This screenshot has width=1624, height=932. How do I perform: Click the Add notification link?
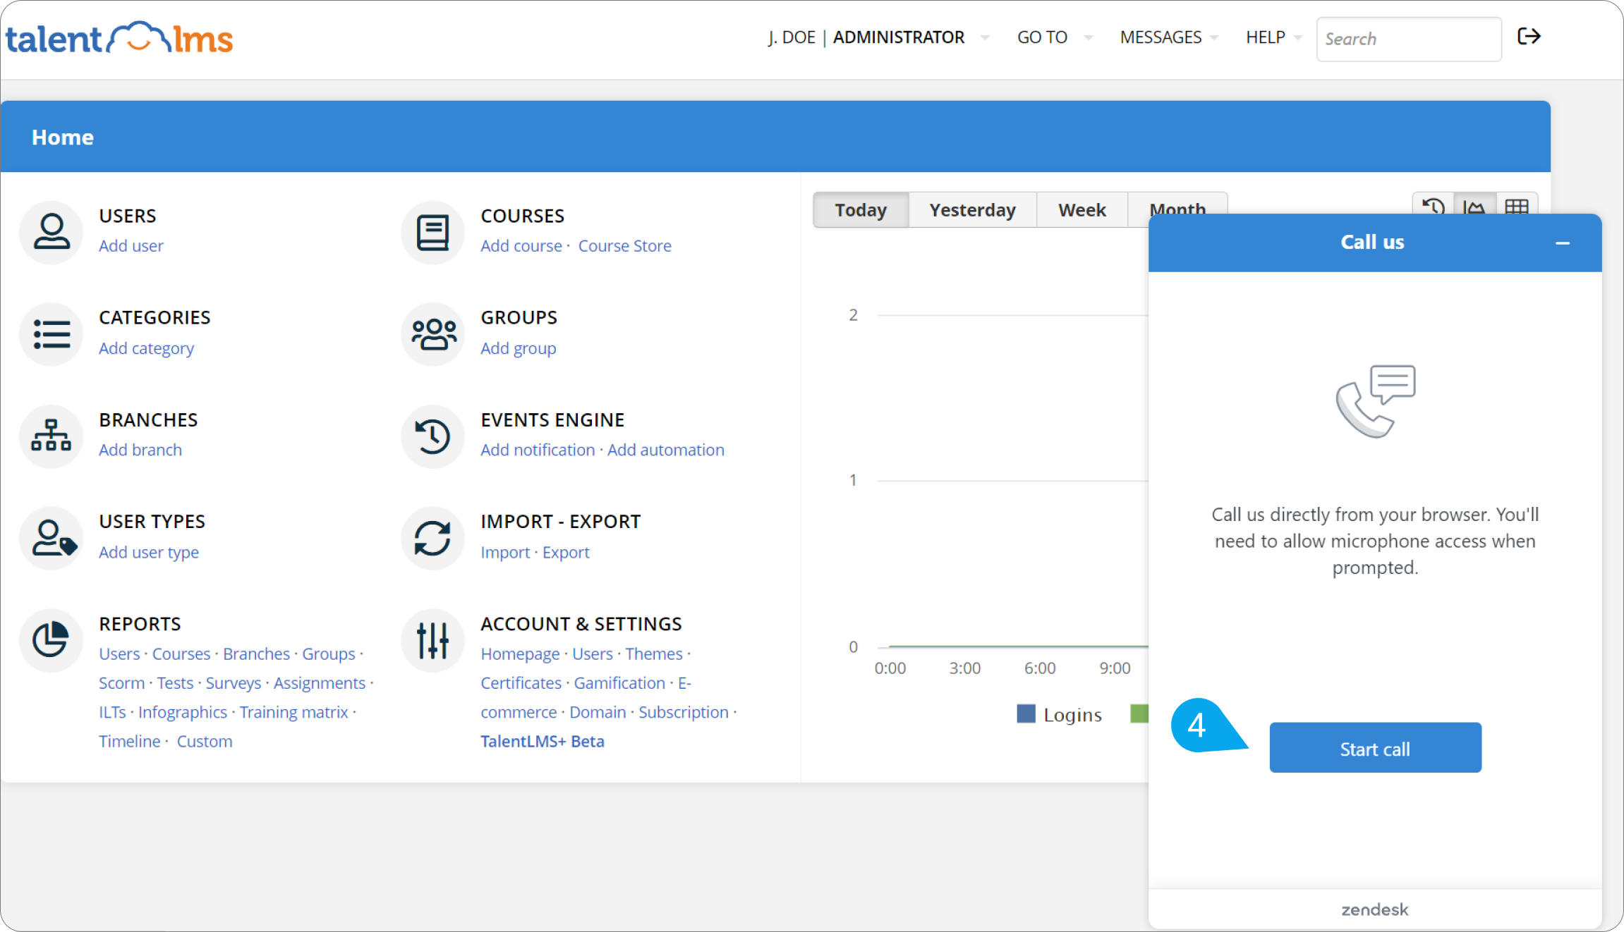538,450
